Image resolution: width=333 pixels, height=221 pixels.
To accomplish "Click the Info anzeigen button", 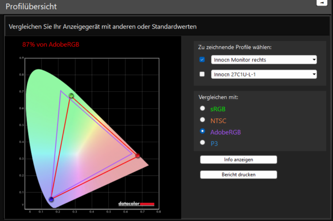I will click(239, 160).
